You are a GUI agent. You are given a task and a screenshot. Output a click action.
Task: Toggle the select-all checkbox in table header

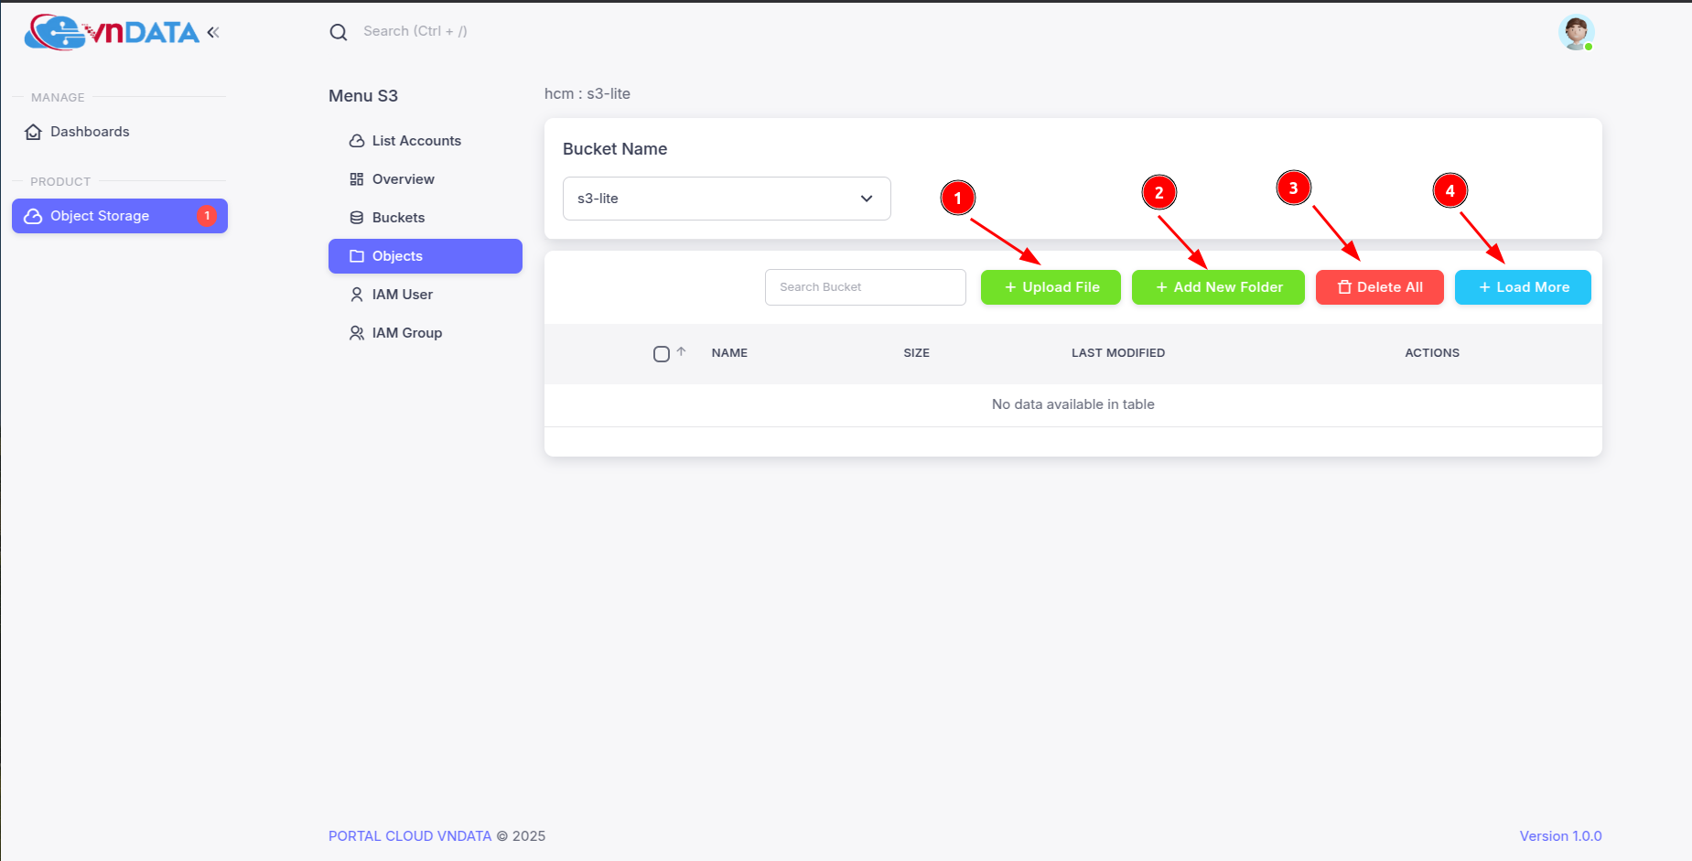coord(662,354)
